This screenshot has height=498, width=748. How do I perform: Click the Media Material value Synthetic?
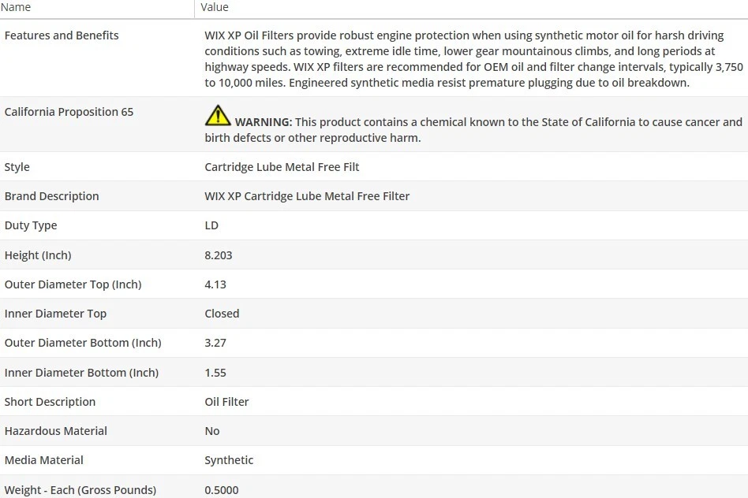[229, 460]
